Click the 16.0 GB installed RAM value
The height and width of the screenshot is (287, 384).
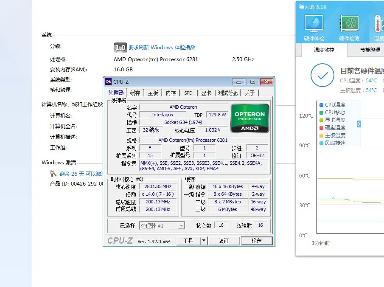click(123, 70)
